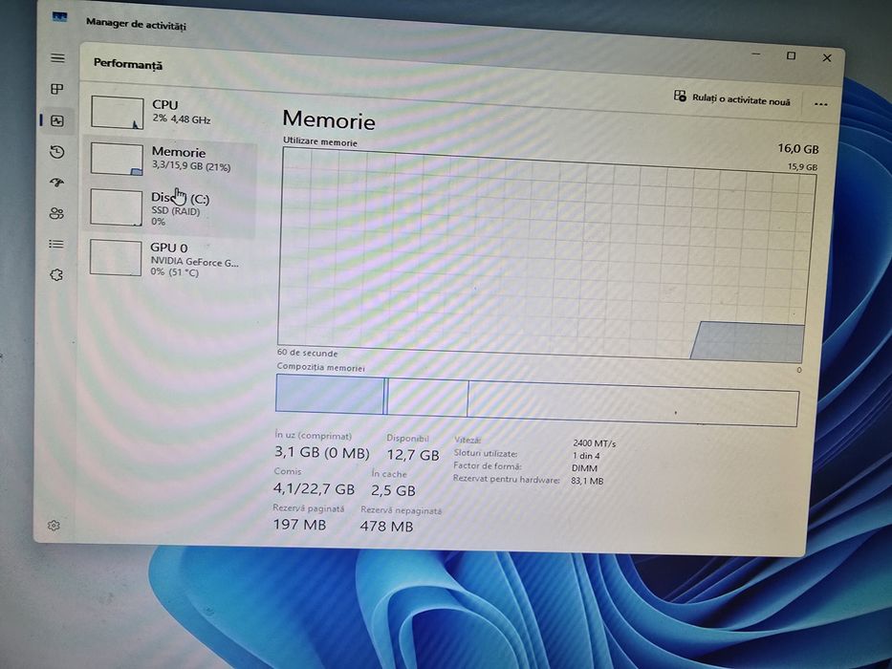
Task: Click the '4,1/22,7 GB' committed value
Action: pyautogui.click(x=314, y=488)
